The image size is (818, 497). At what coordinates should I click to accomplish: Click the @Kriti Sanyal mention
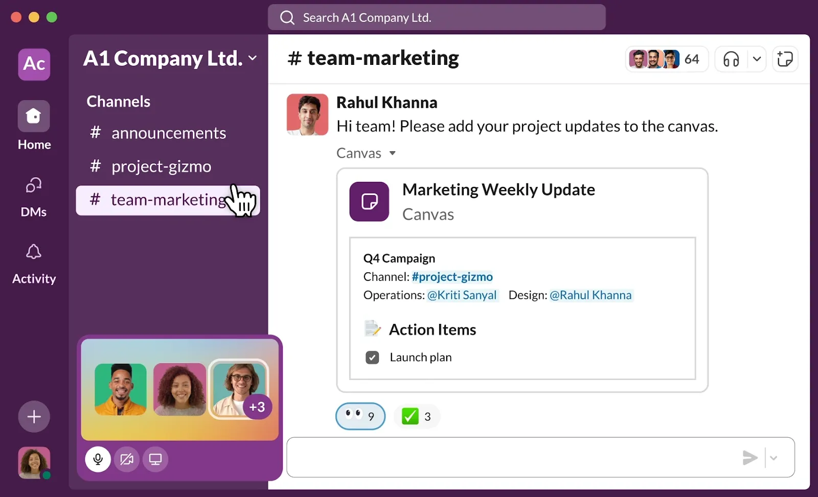point(462,295)
